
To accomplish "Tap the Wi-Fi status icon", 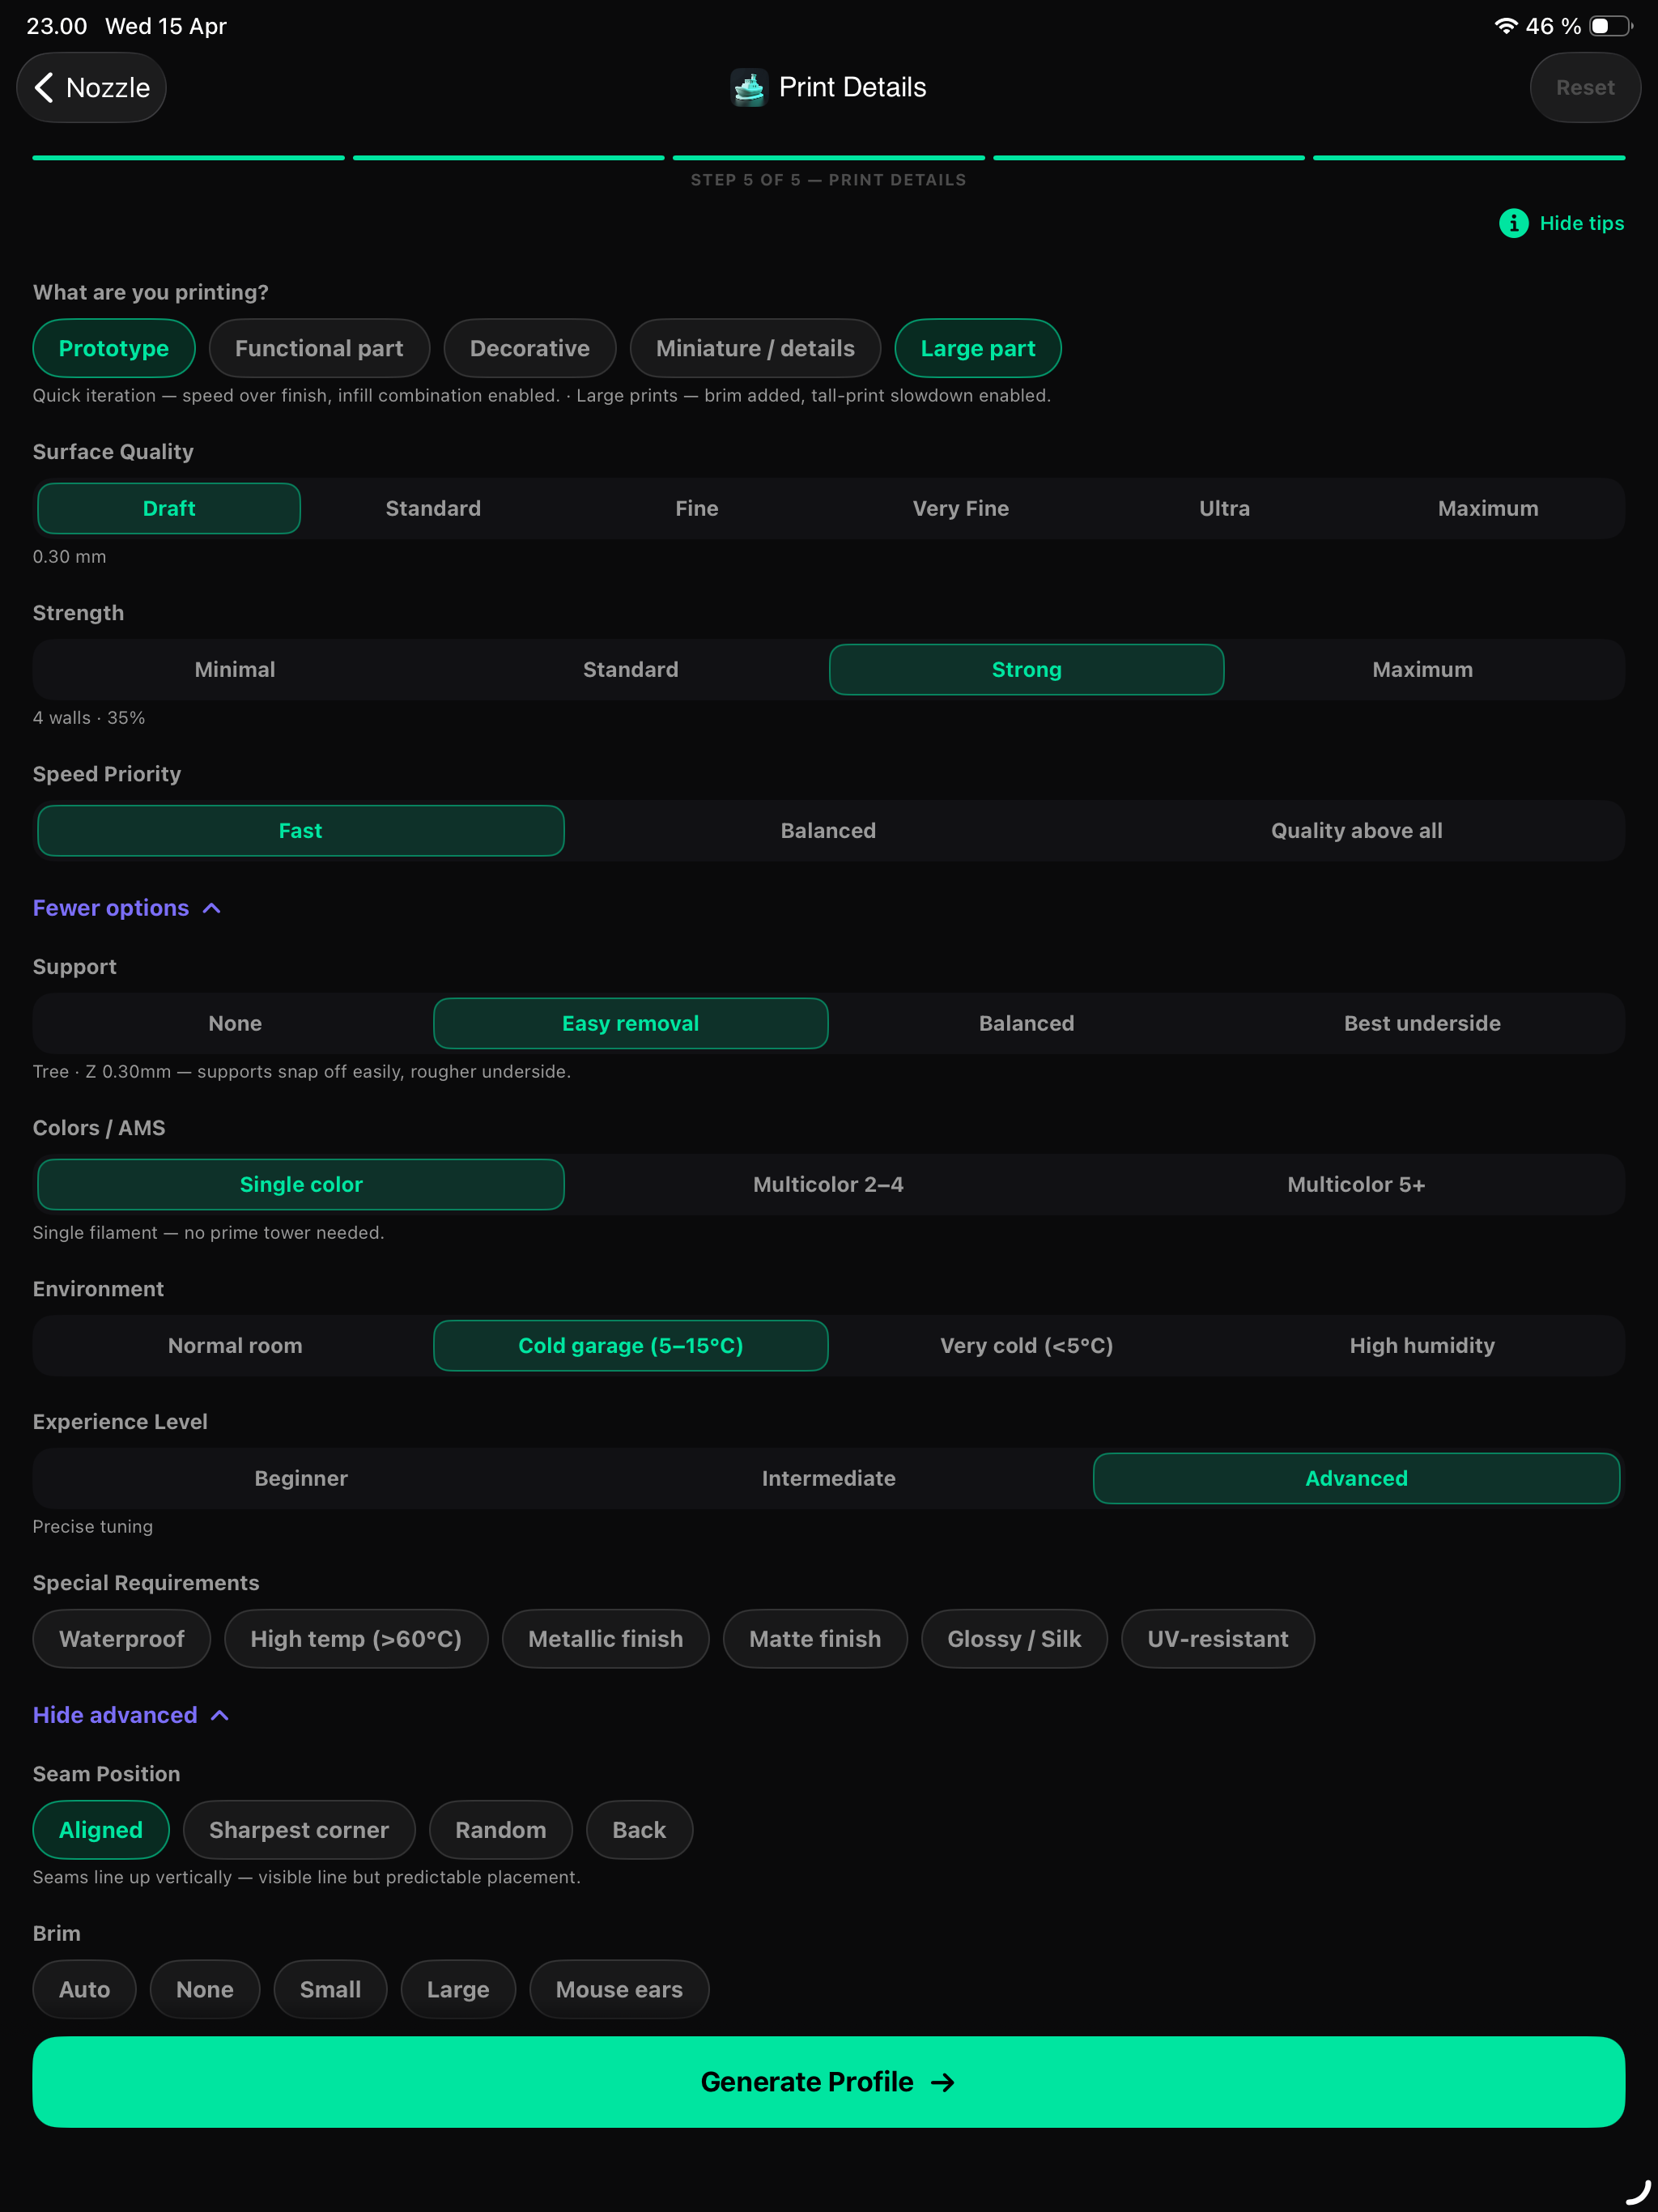I will pyautogui.click(x=1505, y=26).
